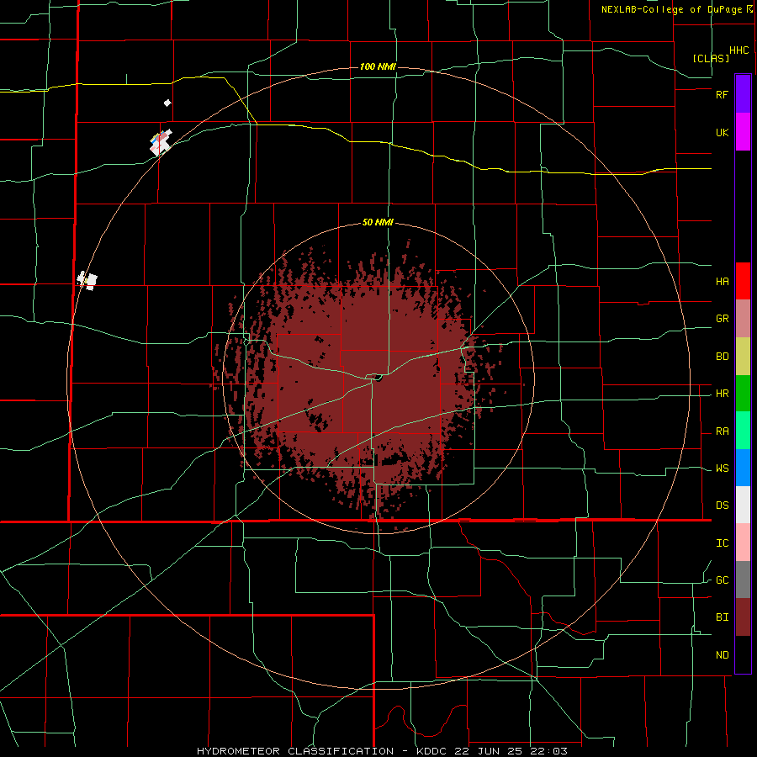Click the HA legend label text

tap(722, 282)
